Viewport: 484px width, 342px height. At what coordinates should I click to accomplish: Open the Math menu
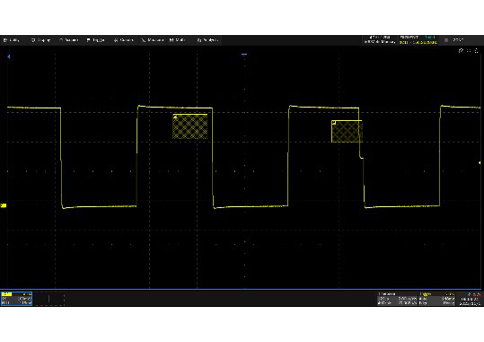pos(177,40)
